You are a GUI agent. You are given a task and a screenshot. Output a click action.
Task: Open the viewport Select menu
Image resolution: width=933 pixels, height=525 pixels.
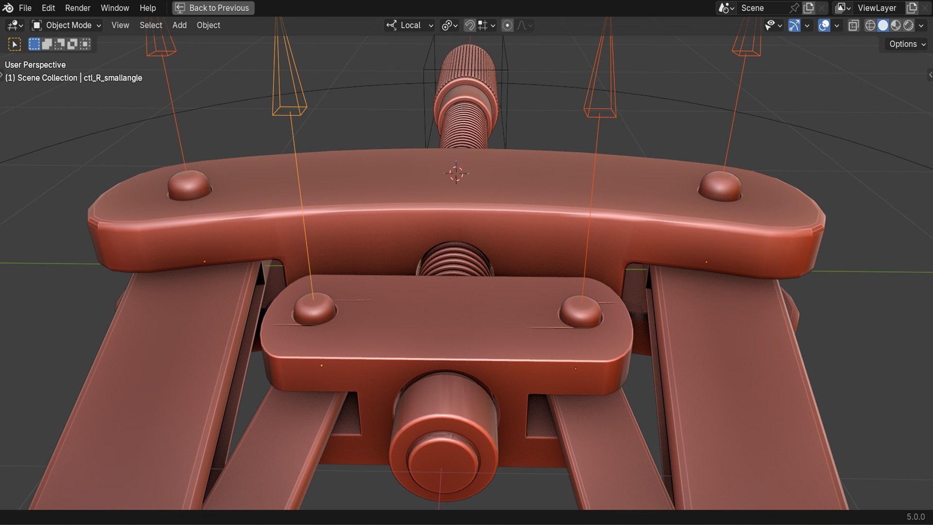151,25
